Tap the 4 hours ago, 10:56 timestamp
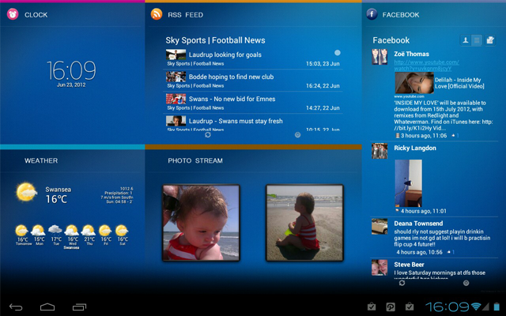 [x=419, y=252]
